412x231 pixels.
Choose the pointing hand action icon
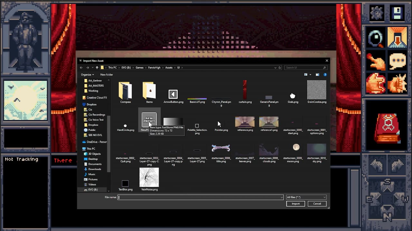pos(376,61)
